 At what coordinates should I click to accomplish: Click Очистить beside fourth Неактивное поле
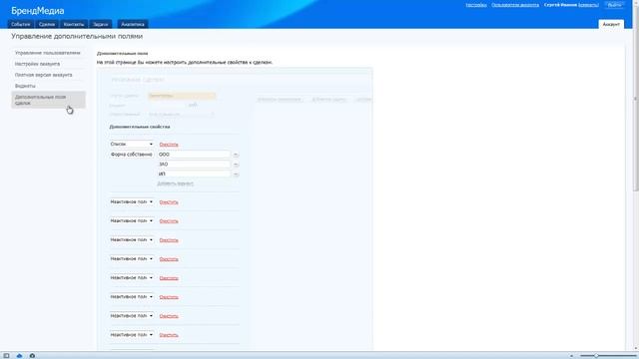pyautogui.click(x=169, y=259)
